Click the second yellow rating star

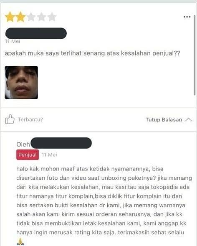pyautogui.click(x=20, y=17)
